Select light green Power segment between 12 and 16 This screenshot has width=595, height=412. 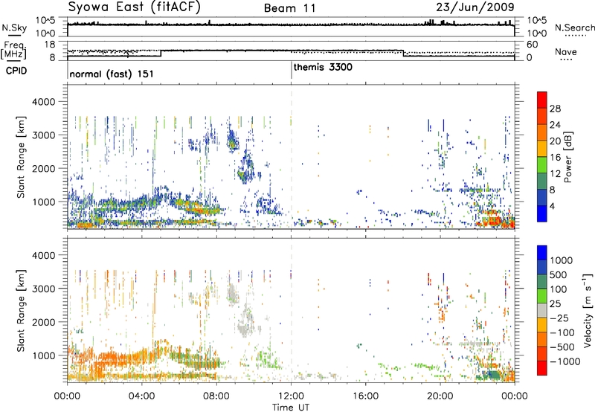point(542,165)
